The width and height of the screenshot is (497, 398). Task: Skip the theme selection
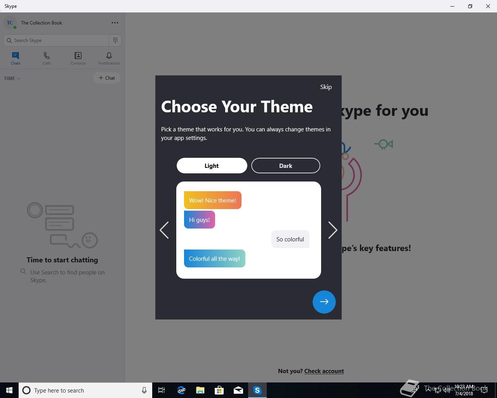click(326, 87)
